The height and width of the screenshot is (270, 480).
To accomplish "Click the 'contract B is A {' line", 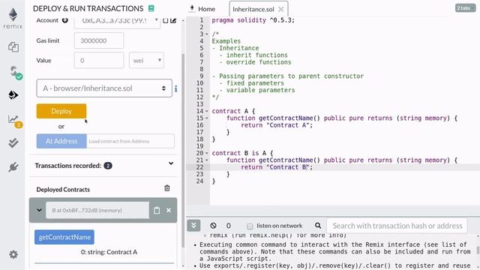I will [242, 153].
